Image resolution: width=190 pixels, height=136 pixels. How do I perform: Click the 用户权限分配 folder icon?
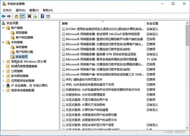(13, 52)
